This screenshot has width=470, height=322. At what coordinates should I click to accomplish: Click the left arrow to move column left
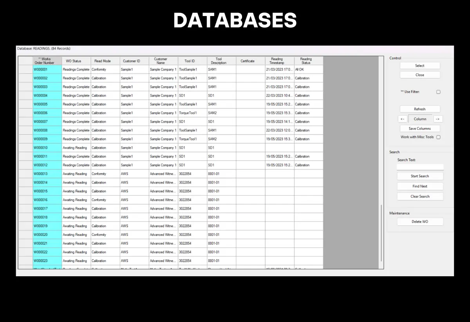(x=403, y=119)
